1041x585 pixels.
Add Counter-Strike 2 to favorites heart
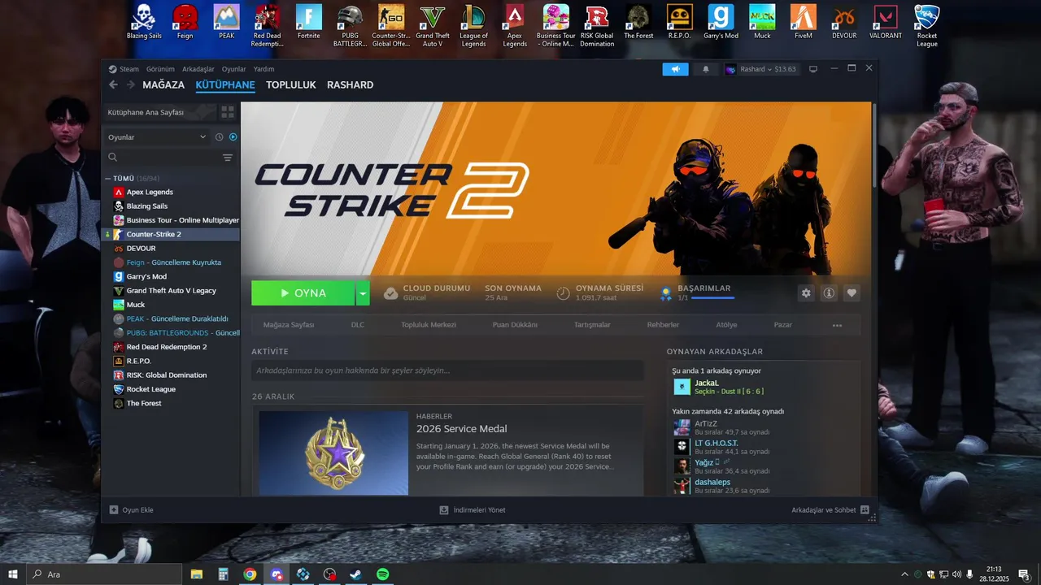point(852,293)
